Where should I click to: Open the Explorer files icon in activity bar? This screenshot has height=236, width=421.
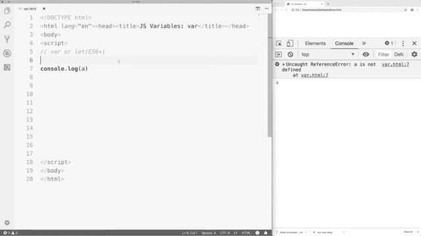[7, 10]
